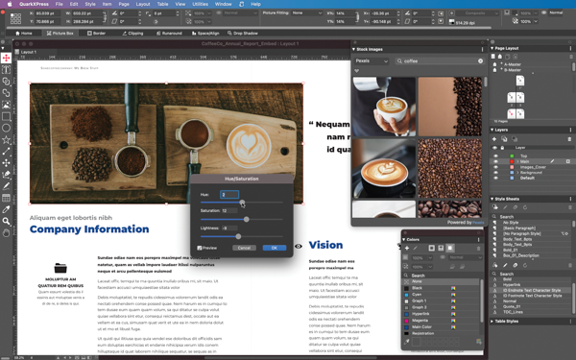Select the Starburst tool
Screen dimensions: 576x360
[x=7, y=139]
